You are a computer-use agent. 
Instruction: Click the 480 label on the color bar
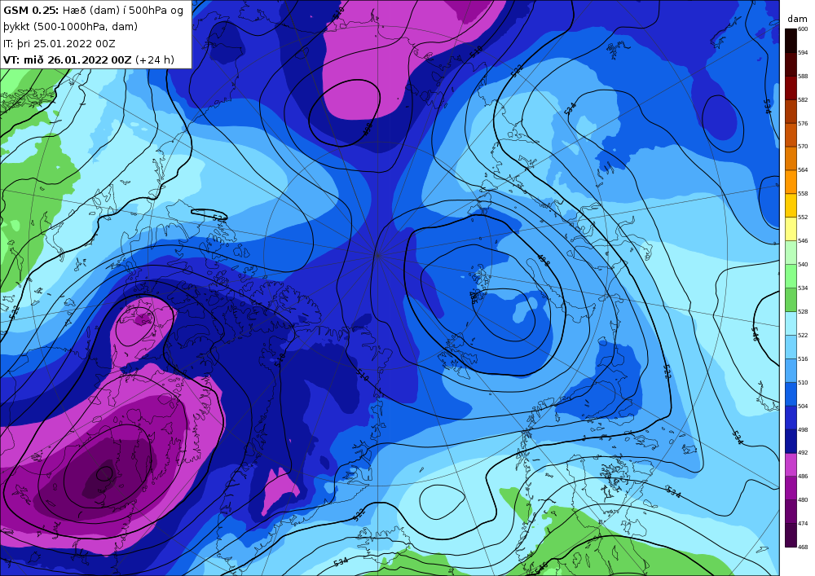[x=803, y=499]
